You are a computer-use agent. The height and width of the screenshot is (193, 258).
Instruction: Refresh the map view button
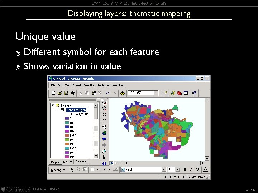click(122, 163)
